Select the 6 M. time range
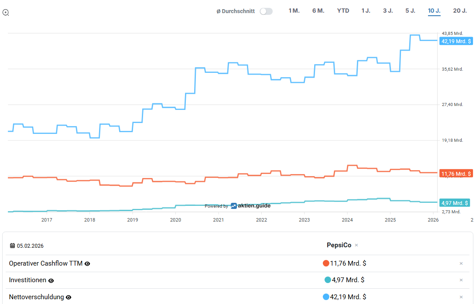 tap(318, 11)
